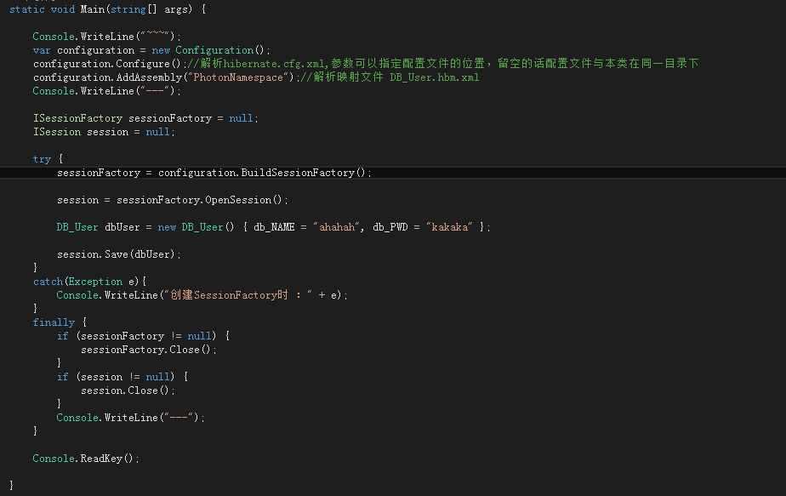Click the Main method name
Image resolution: width=786 pixels, height=496 pixels.
point(93,9)
